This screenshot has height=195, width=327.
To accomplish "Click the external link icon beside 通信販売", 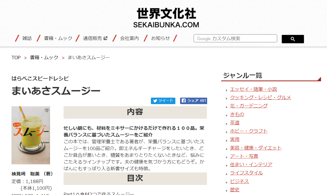I will [106, 38].
